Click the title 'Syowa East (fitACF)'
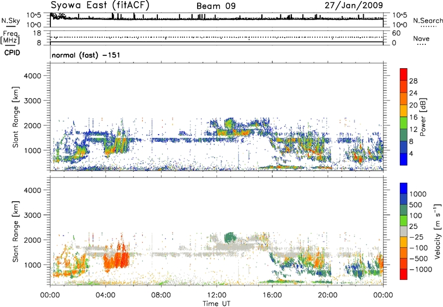Viewport: 443px width, 307px height. tap(100, 6)
